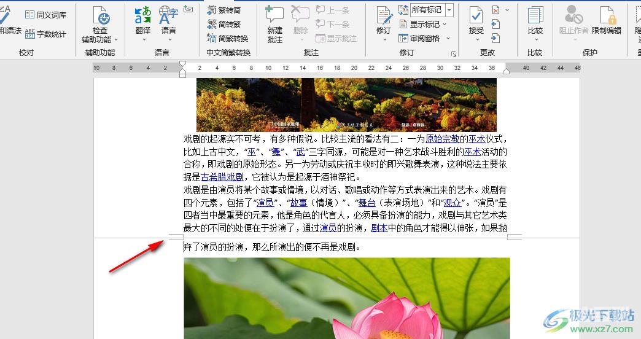Viewport: 641px width, 339px height.
Task: Click the update IME dictionary keyboard icon
Action: (188, 9)
